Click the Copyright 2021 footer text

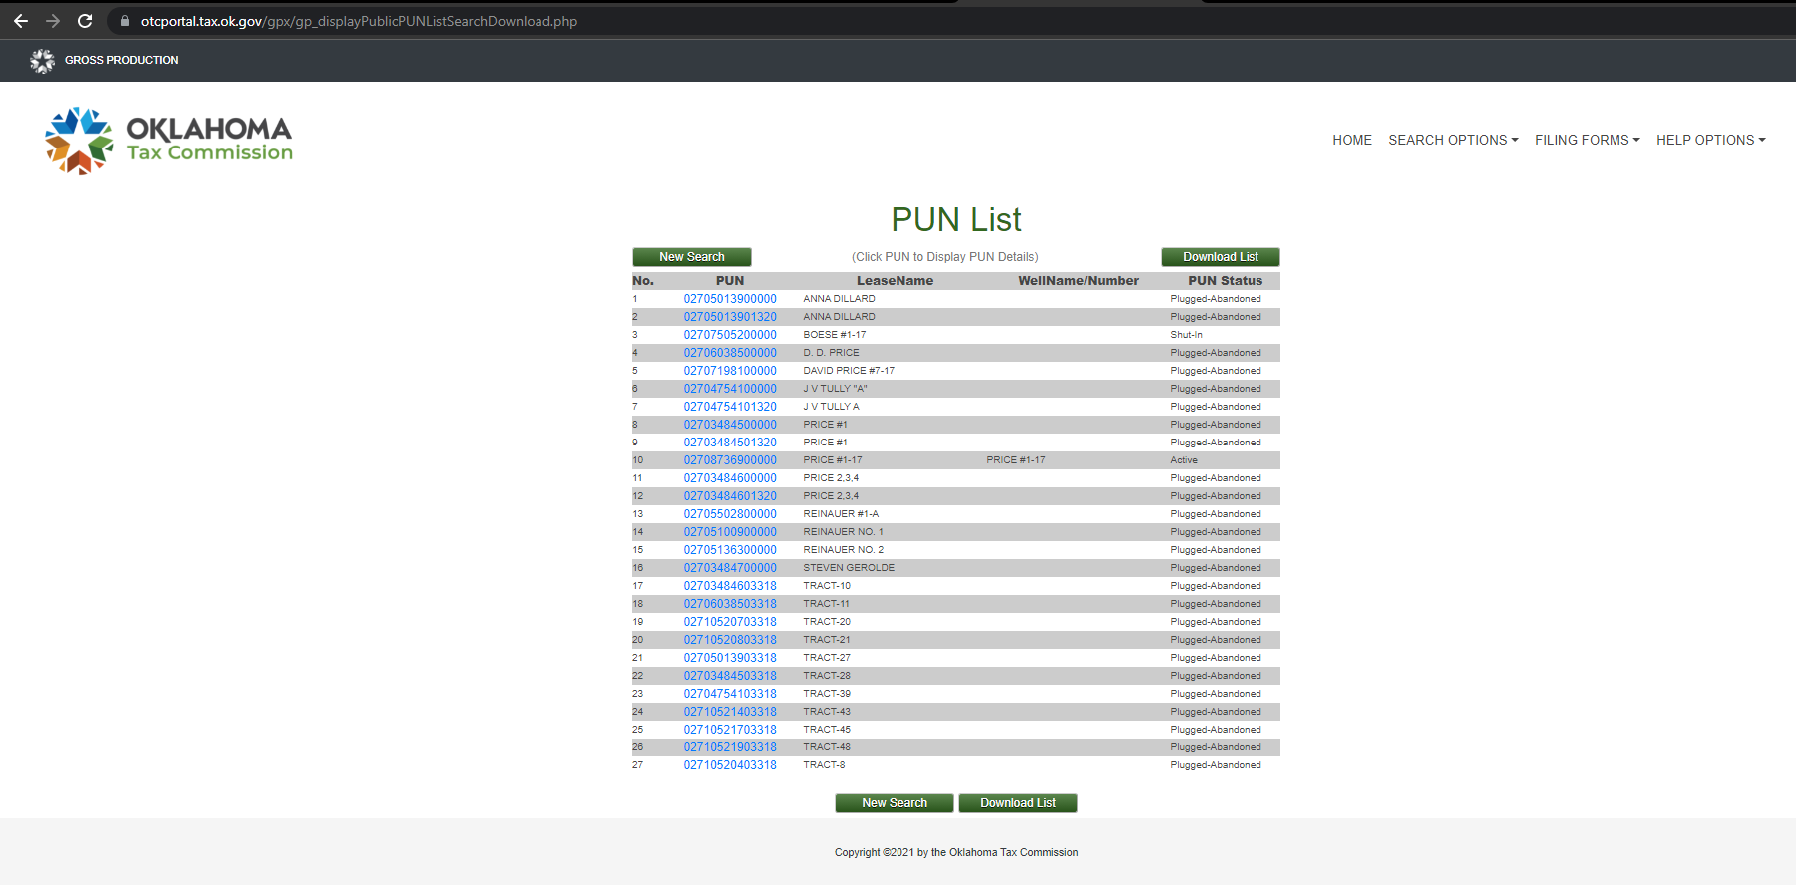956,853
